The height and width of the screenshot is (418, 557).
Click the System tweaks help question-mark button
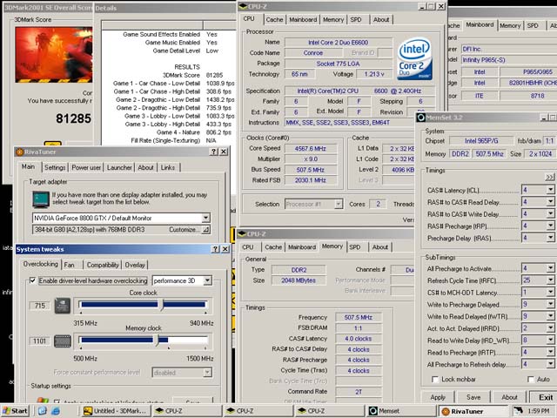[215, 249]
